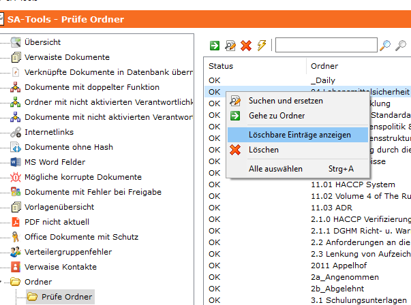Select the 11.03 ADR row
The image size is (411, 305).
point(307,208)
